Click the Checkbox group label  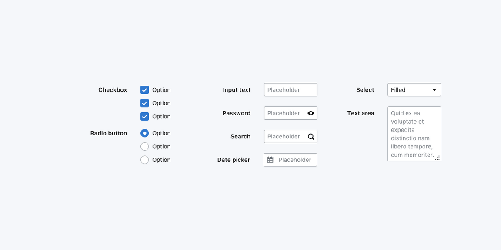pos(113,90)
